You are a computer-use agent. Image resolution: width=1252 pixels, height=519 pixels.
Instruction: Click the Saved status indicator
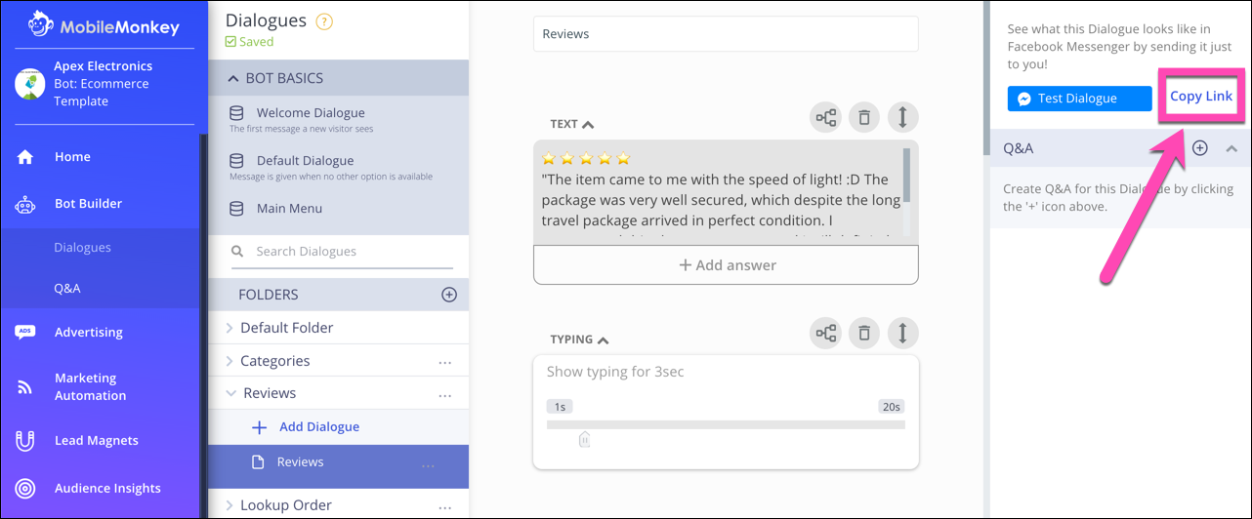tap(249, 42)
